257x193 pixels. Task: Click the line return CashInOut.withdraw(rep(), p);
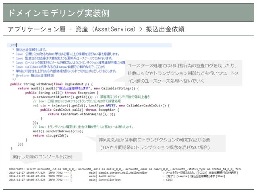(x=81, y=114)
